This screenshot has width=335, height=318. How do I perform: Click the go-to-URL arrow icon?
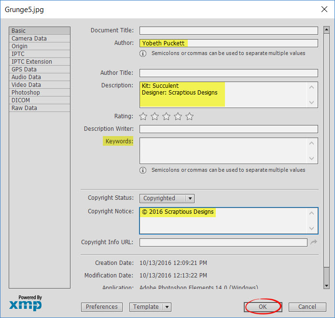[x=313, y=242]
